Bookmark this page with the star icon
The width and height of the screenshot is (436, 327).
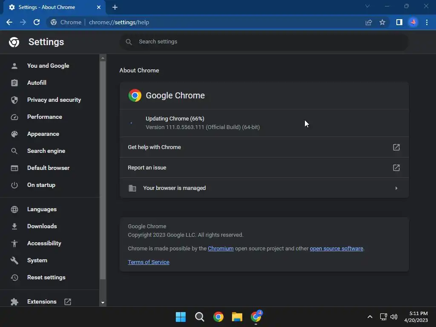point(382,22)
